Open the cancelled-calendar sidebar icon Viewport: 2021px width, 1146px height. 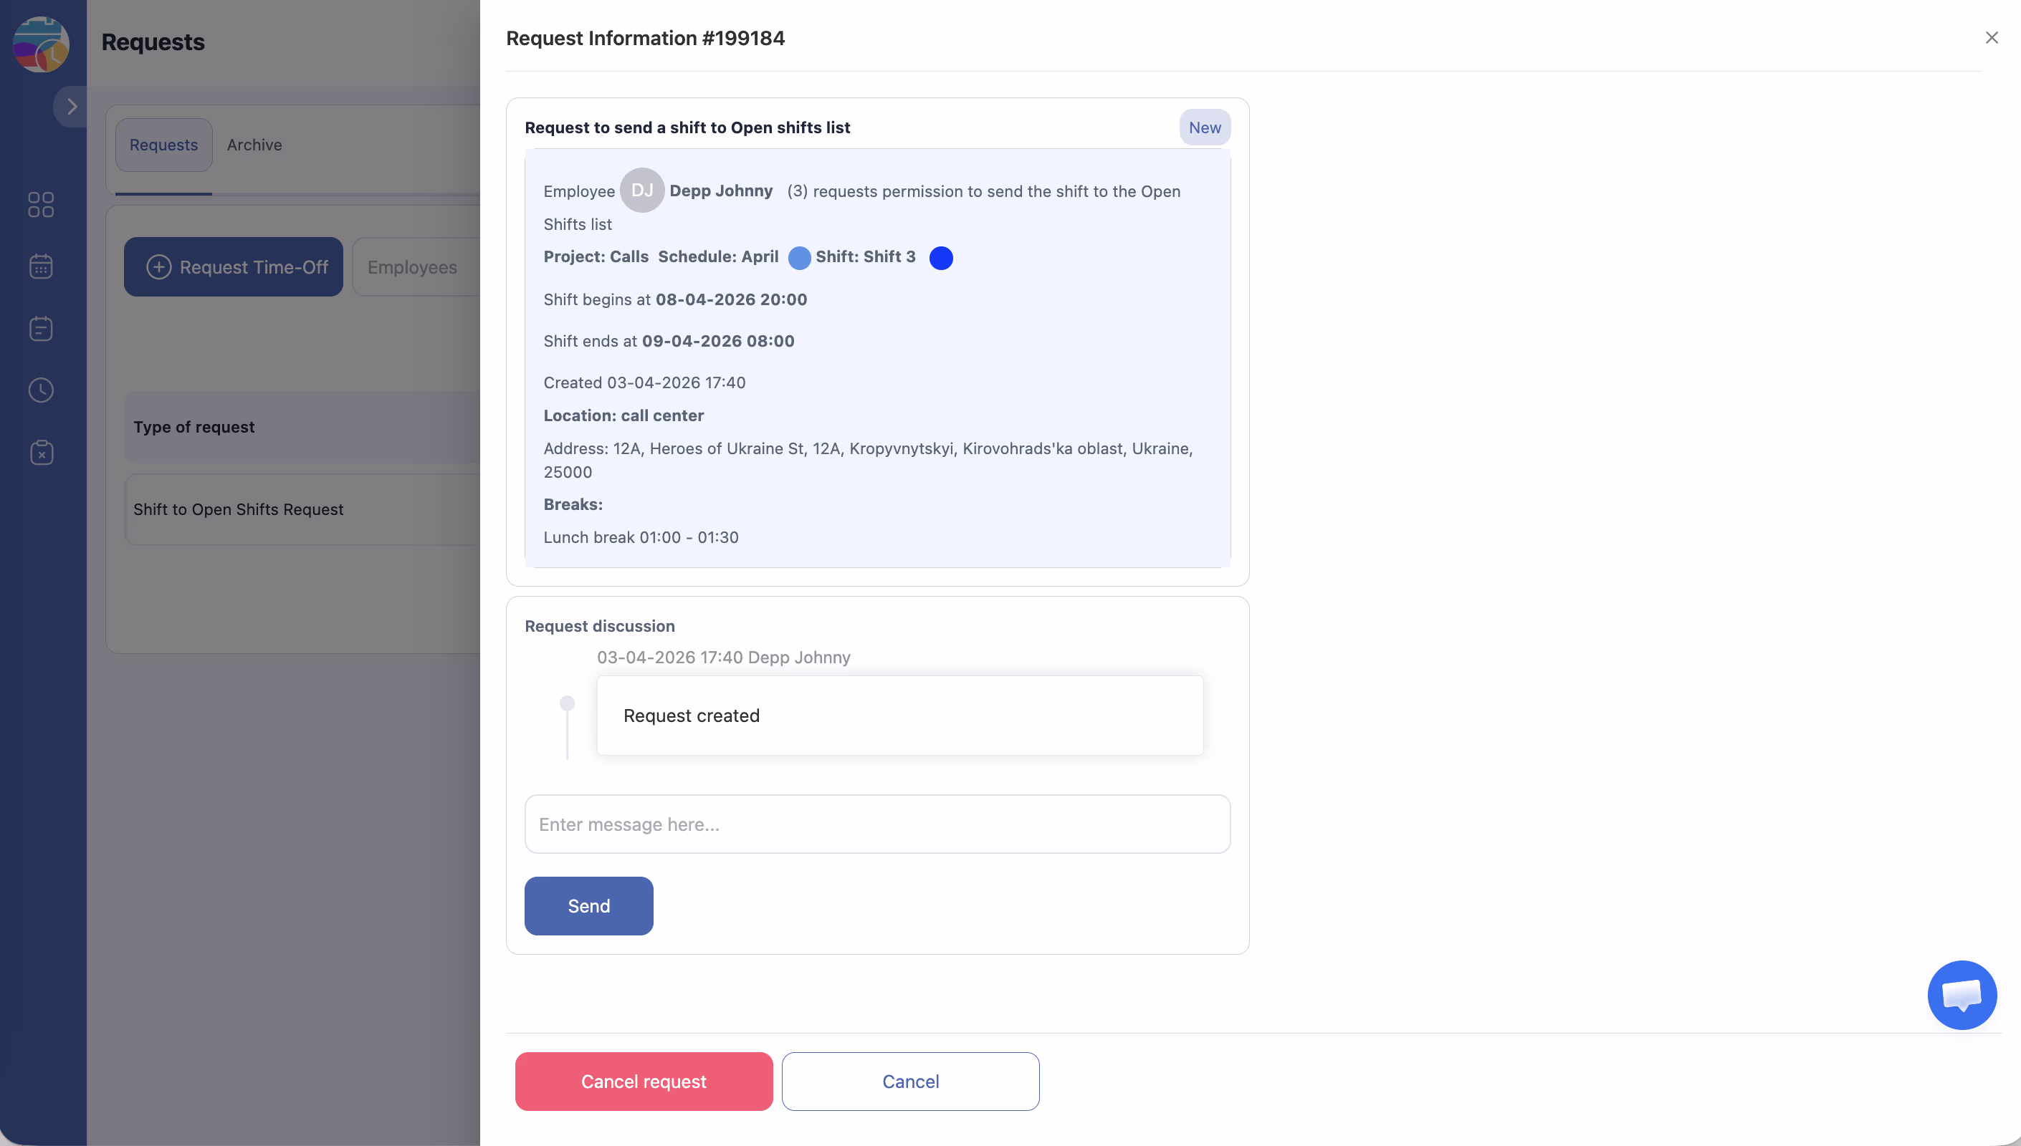click(x=41, y=453)
